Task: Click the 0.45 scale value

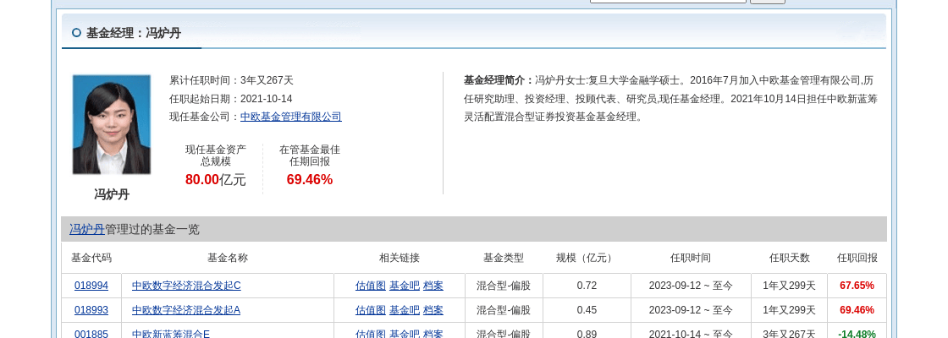Action: pos(587,310)
